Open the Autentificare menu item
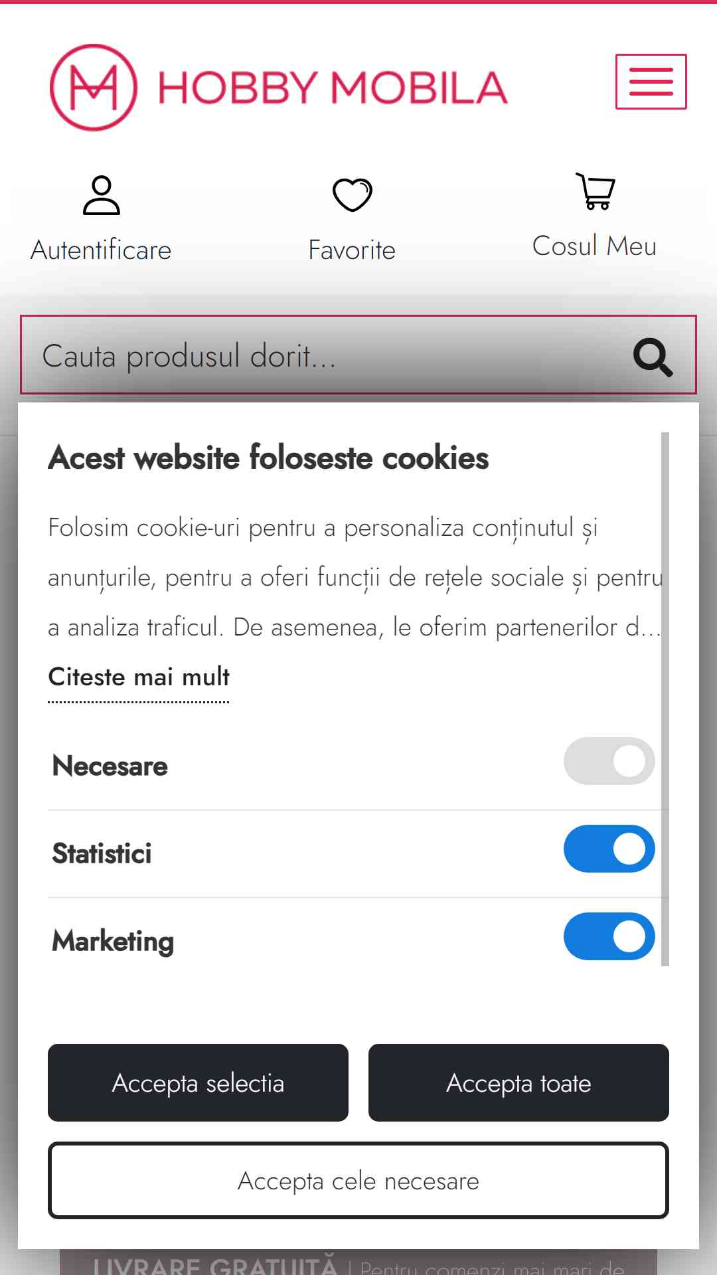This screenshot has width=717, height=1275. coord(101,250)
